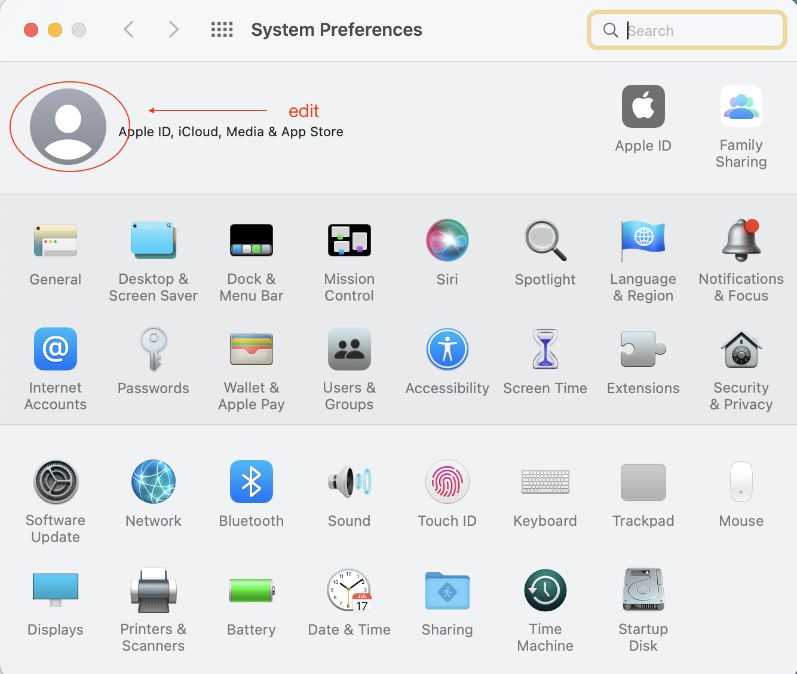
Task: Open Notifications & Focus settings
Action: (741, 240)
